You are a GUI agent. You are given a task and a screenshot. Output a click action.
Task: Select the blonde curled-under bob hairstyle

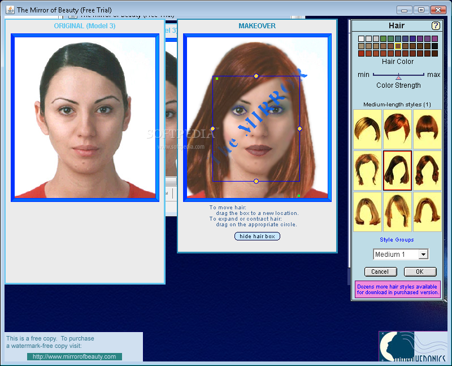point(368,212)
